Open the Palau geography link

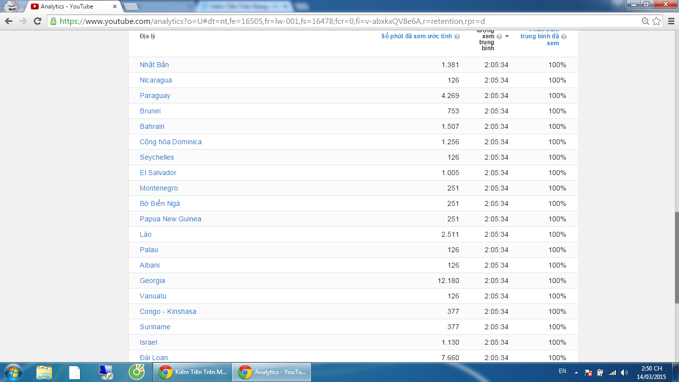(x=149, y=250)
